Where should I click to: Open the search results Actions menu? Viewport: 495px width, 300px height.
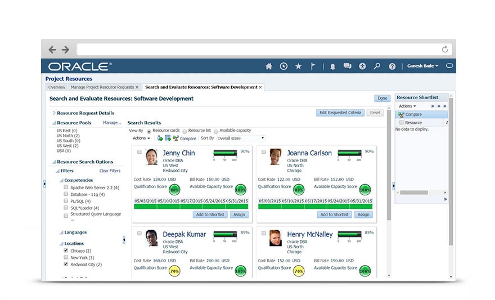[x=141, y=138]
